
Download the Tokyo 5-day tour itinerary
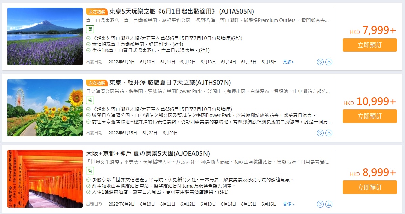tap(329, 62)
